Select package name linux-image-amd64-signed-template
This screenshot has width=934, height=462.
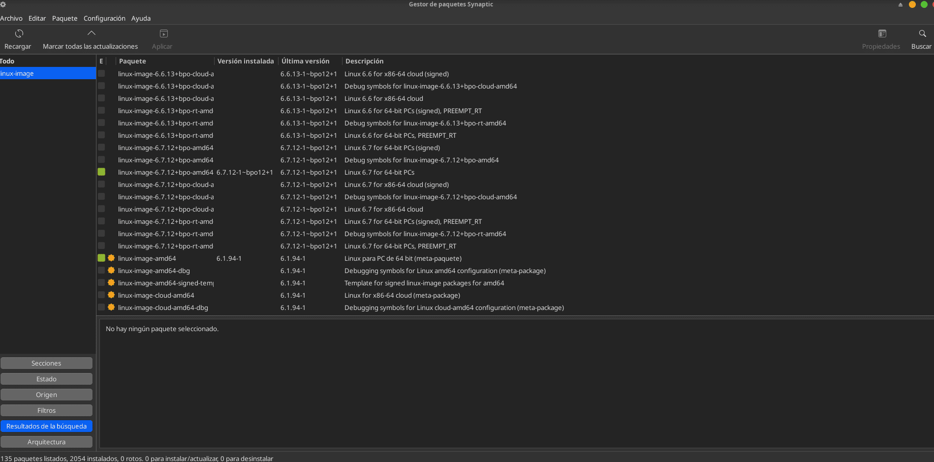[166, 283]
